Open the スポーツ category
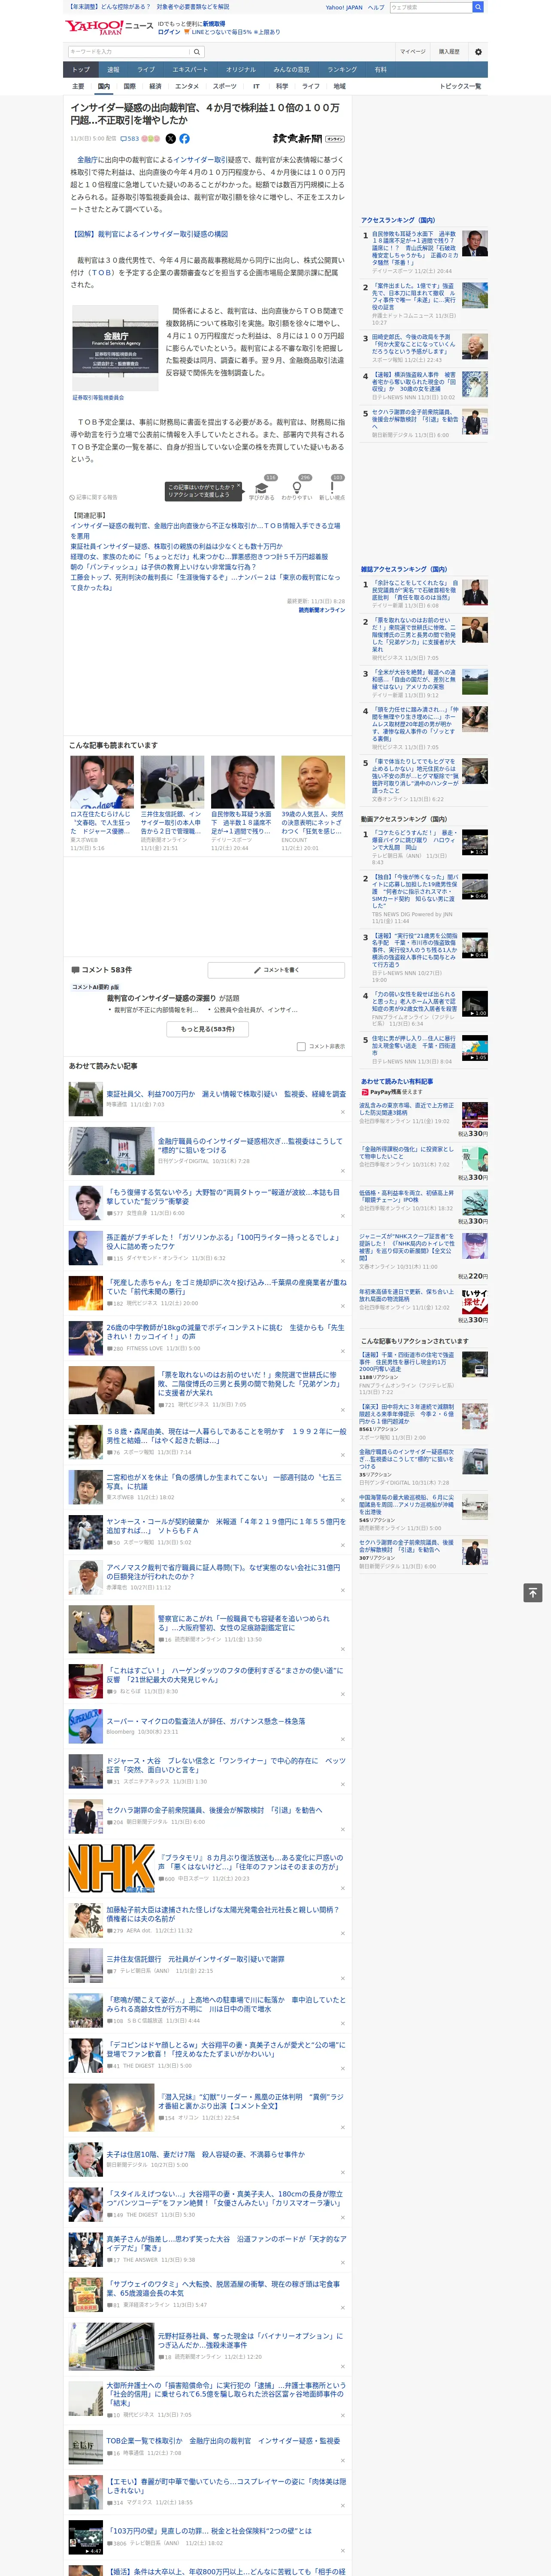This screenshot has height=2576, width=551. tap(225, 86)
